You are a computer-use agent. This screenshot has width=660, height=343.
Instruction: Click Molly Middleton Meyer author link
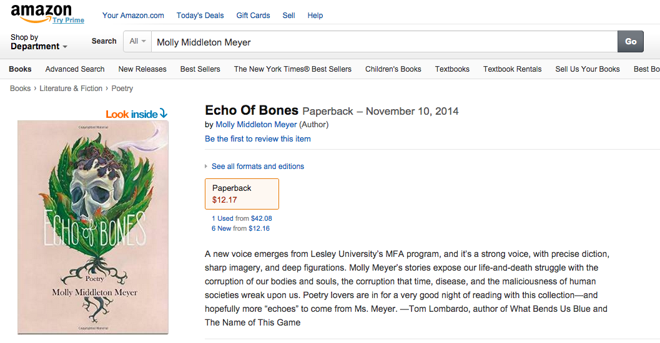click(x=256, y=125)
